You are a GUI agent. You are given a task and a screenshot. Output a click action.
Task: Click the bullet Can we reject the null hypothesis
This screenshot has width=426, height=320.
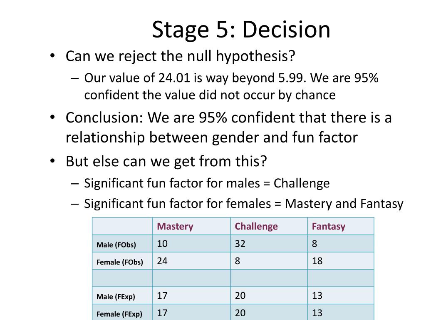pos(180,56)
